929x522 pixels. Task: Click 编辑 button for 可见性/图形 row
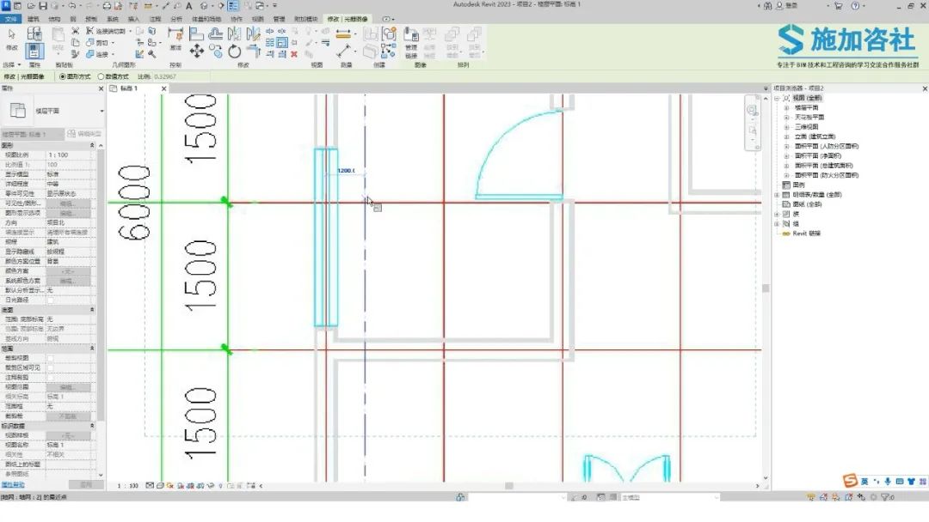click(x=68, y=203)
